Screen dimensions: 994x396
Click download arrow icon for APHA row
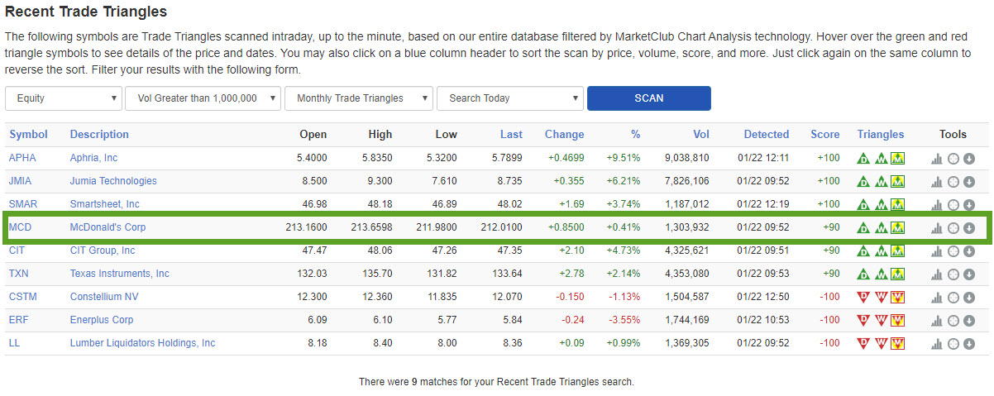coord(969,159)
